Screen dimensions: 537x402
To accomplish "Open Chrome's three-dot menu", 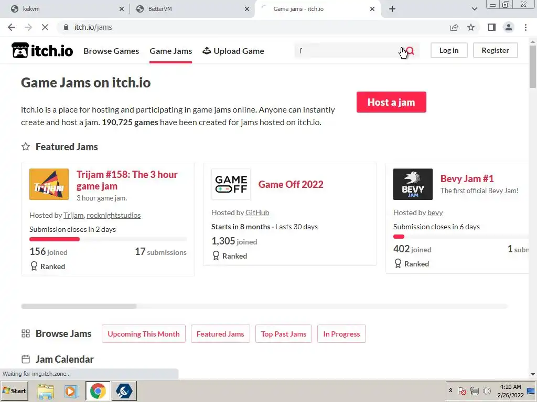I will pyautogui.click(x=525, y=27).
